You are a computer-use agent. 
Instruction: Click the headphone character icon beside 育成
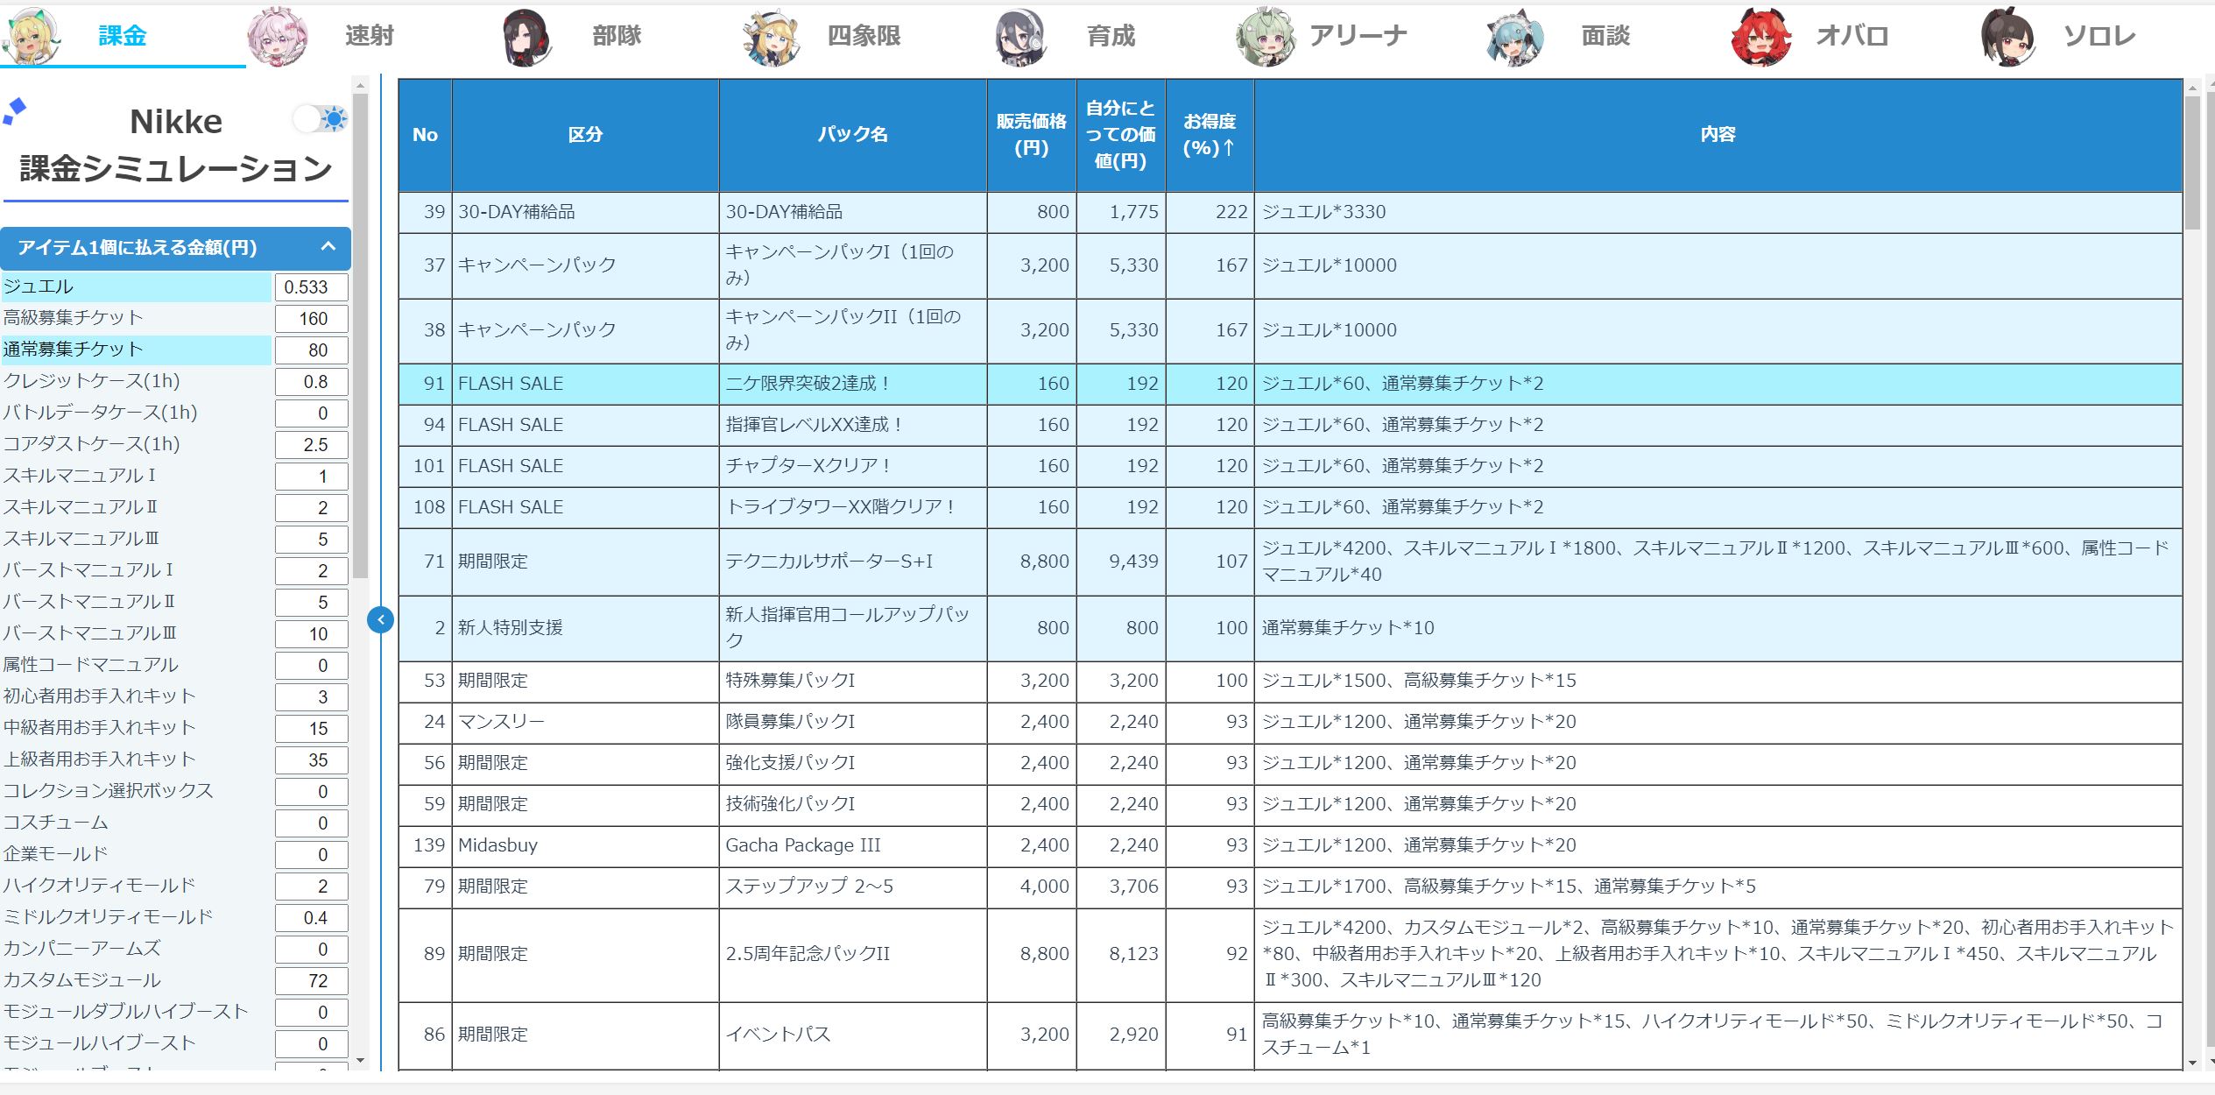(1020, 37)
